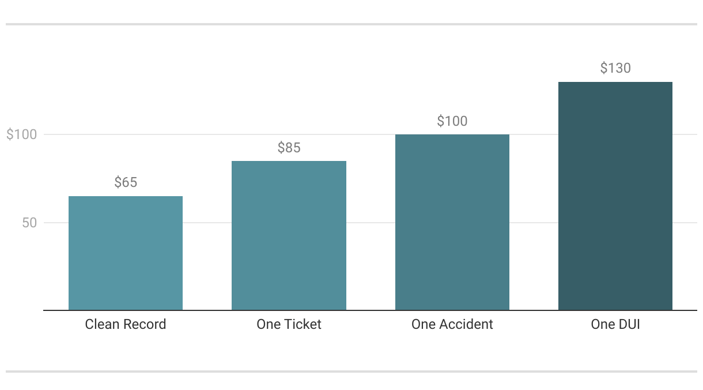Click the "One Accident" category label
This screenshot has height=390, width=703.
(x=452, y=324)
